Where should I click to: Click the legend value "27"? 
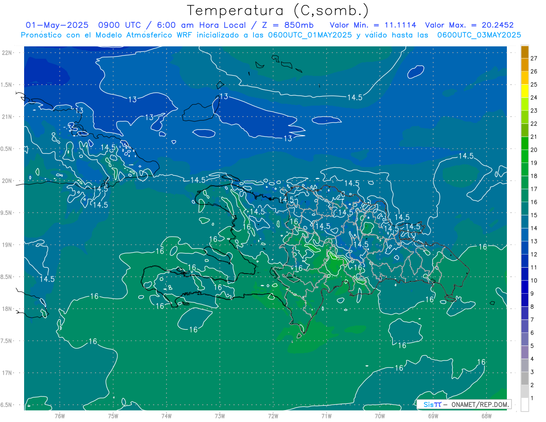click(x=534, y=58)
